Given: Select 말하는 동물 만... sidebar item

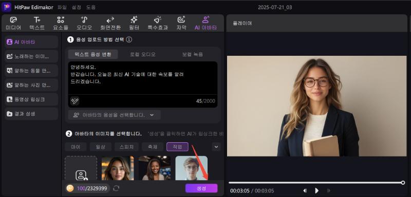Looking at the screenshot, I should point(31,71).
